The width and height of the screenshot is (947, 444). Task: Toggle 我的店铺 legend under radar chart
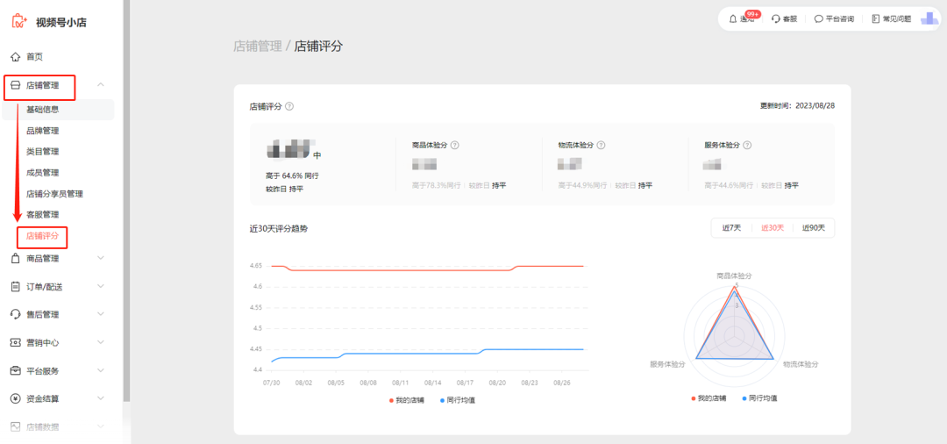(x=708, y=398)
